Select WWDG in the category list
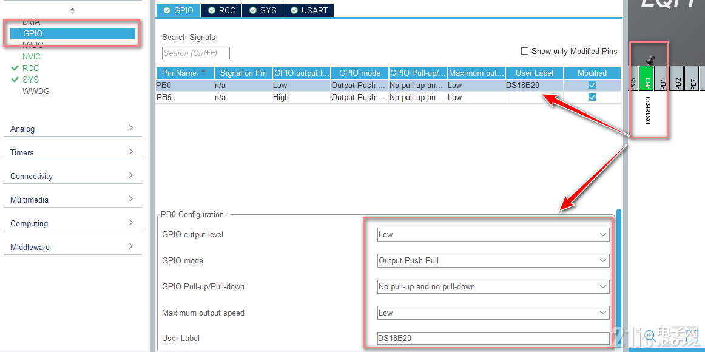The image size is (705, 352). click(x=36, y=91)
